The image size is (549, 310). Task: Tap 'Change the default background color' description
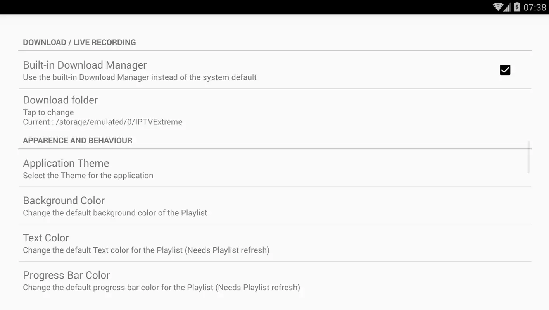(x=115, y=213)
